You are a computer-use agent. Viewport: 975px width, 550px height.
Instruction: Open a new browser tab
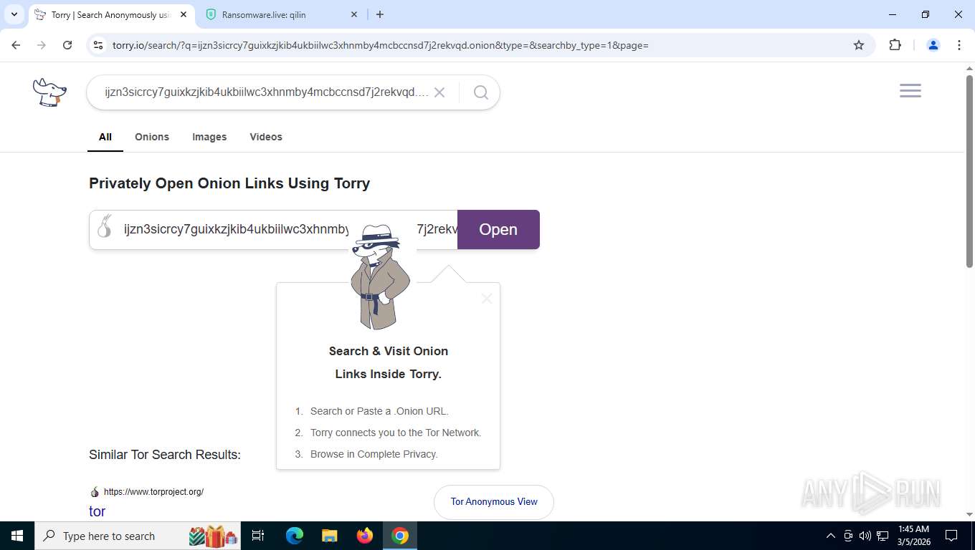point(380,14)
